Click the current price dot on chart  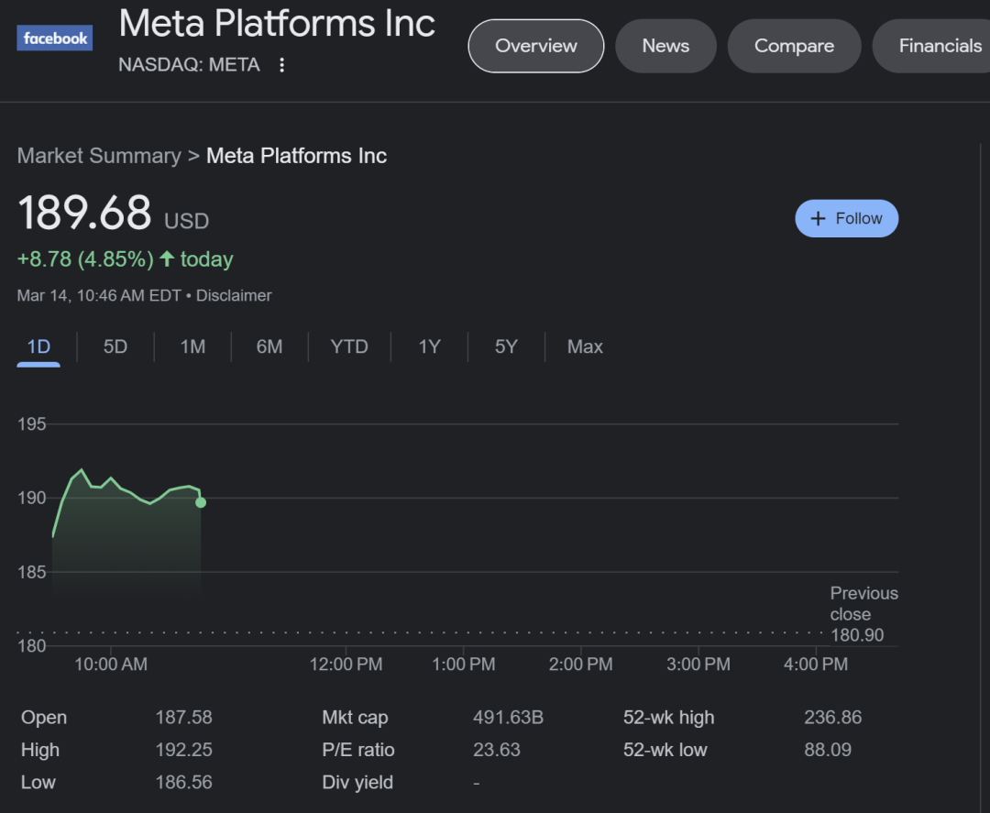(x=201, y=502)
